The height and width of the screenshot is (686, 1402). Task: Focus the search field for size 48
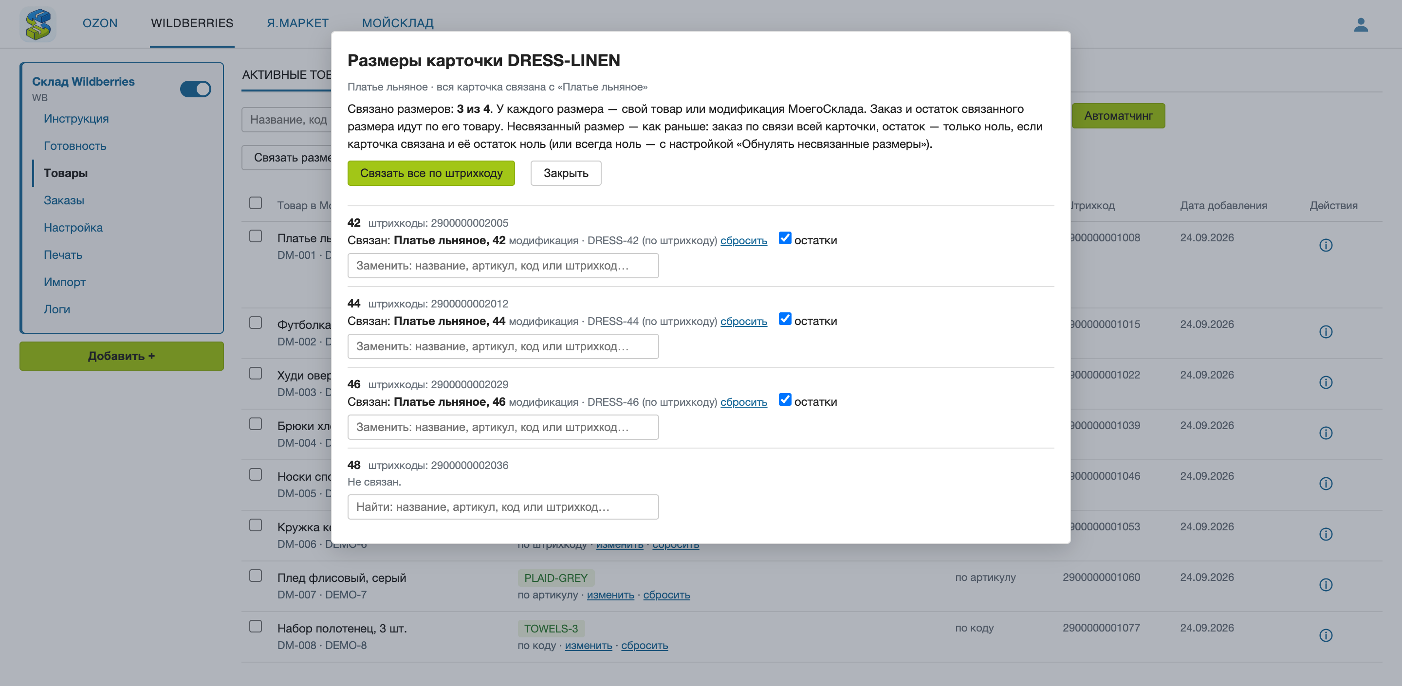pyautogui.click(x=503, y=507)
